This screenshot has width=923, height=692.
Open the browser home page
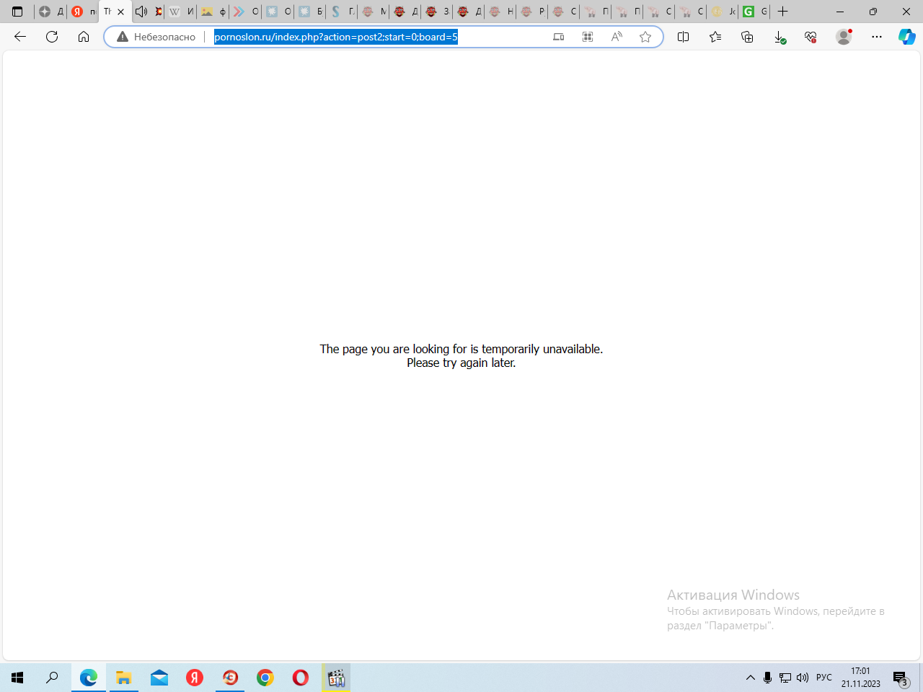(84, 37)
